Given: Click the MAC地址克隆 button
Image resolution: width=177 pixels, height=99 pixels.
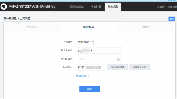Looking at the screenshot, I should pyautogui.click(x=118, y=67).
